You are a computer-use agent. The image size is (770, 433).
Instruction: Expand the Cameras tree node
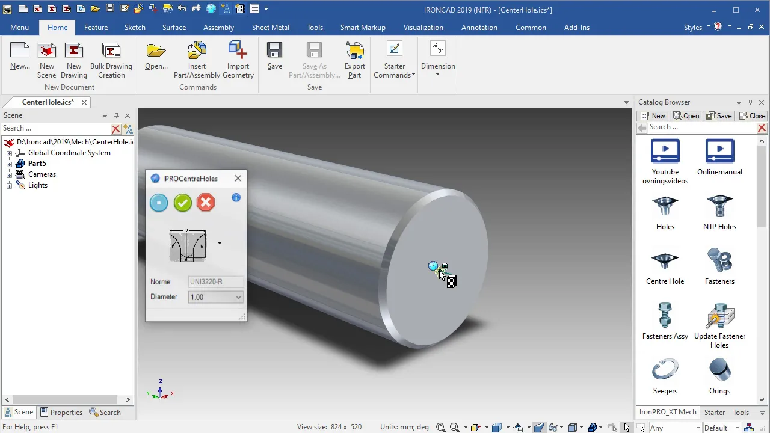tap(10, 175)
